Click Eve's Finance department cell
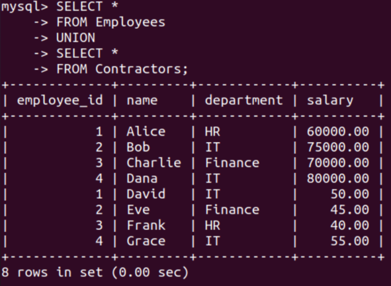Screen dimensions: 391x286 pos(232,209)
